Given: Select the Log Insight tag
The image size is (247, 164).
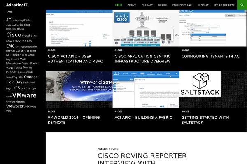Looking at the screenshot, I should [x=12, y=59].
